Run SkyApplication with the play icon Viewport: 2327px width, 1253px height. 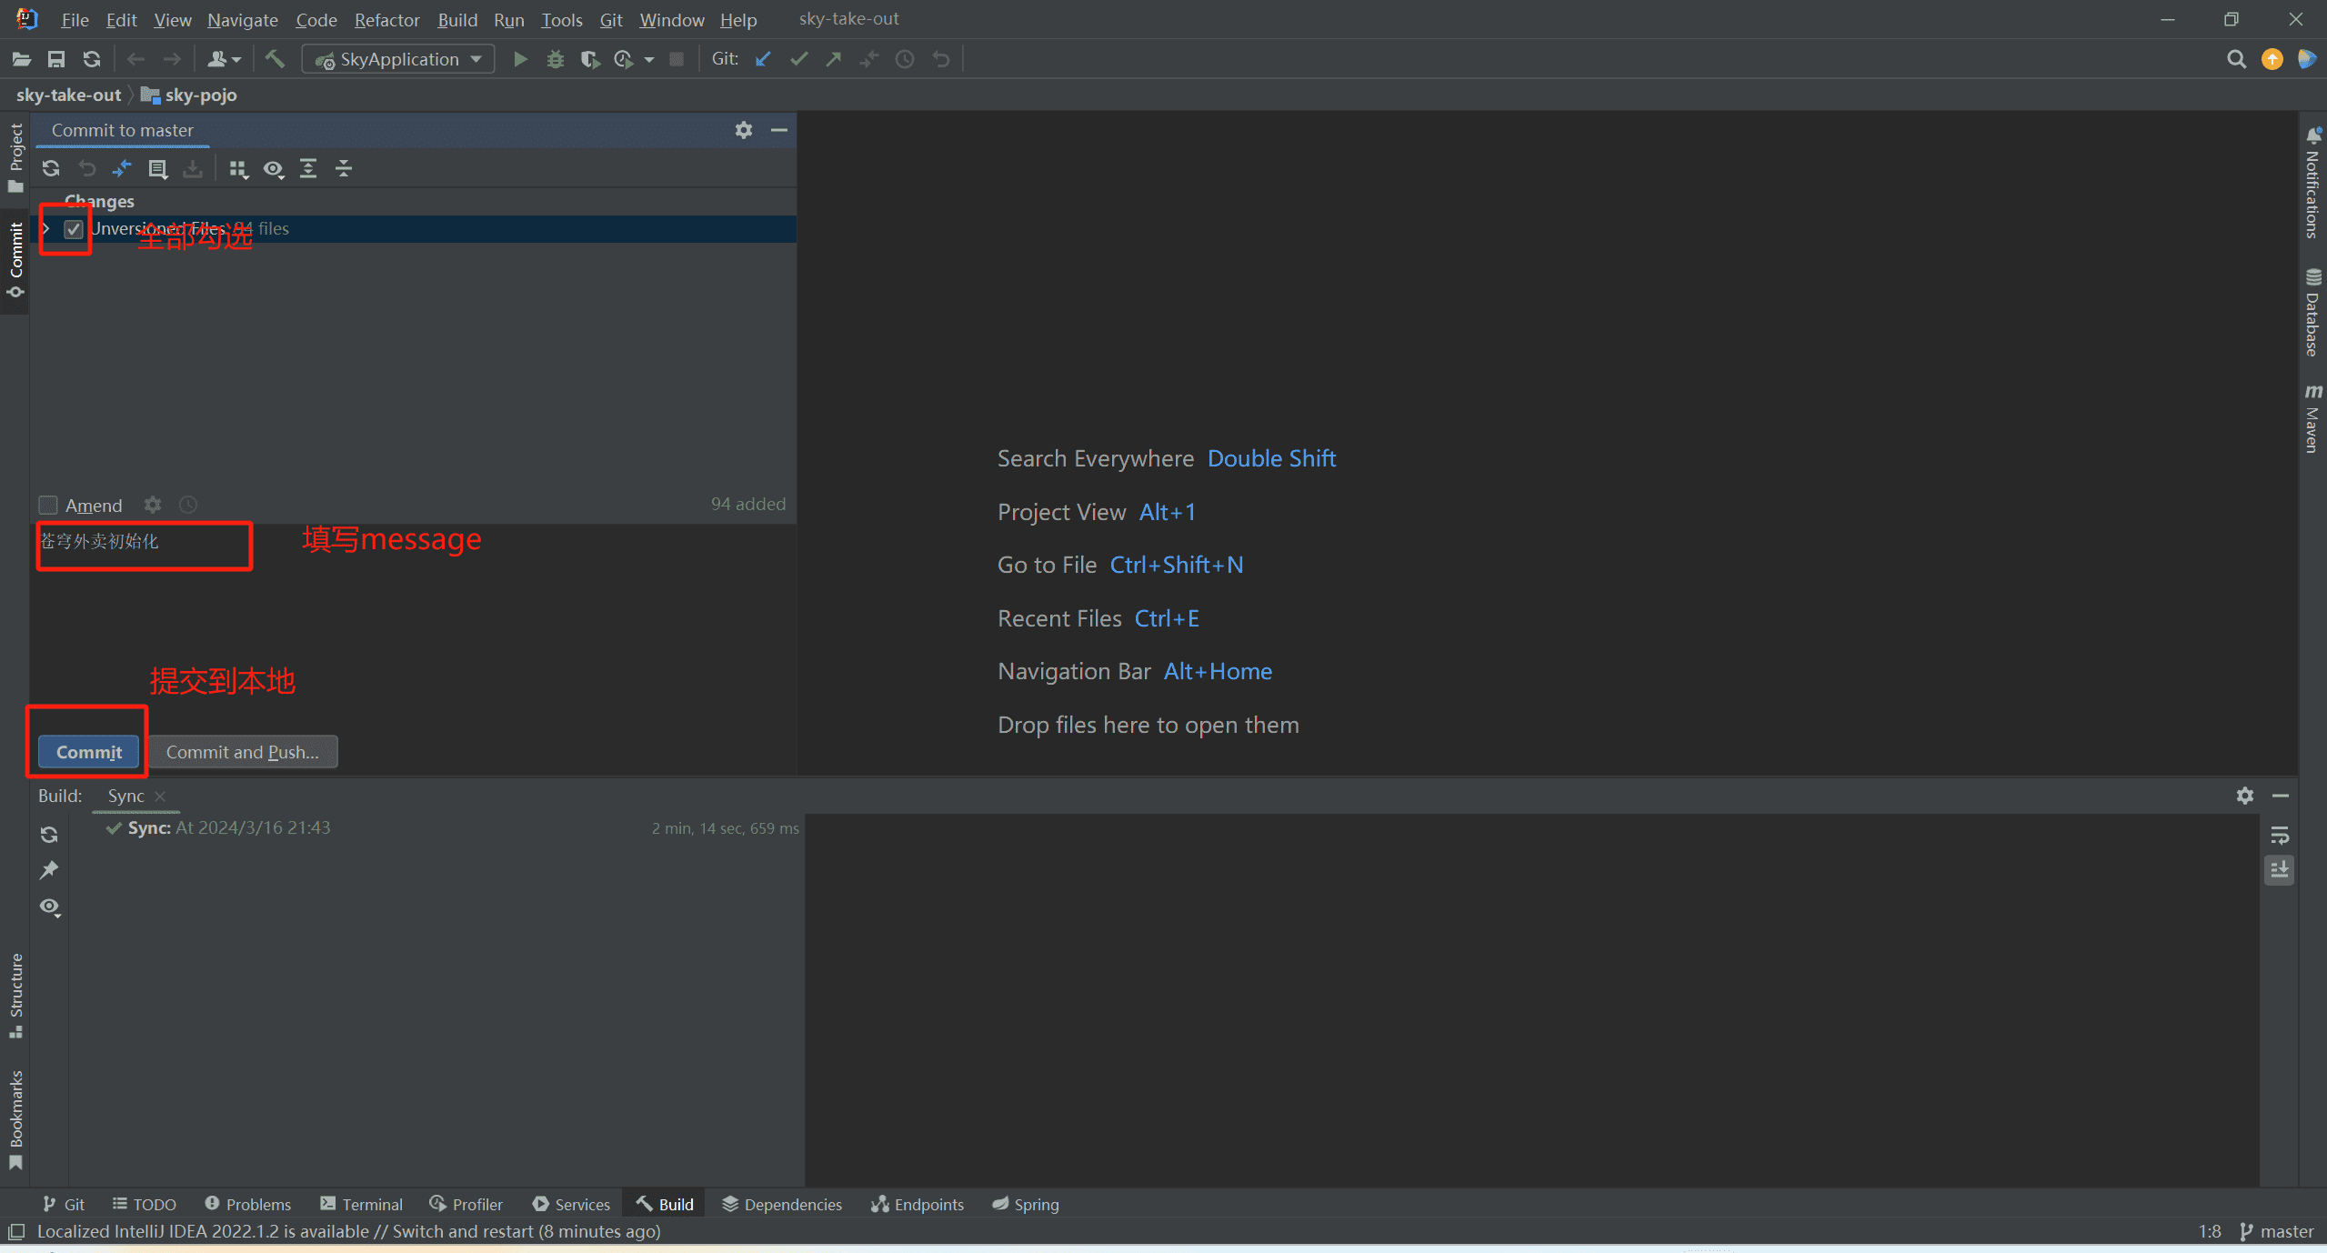[x=520, y=59]
